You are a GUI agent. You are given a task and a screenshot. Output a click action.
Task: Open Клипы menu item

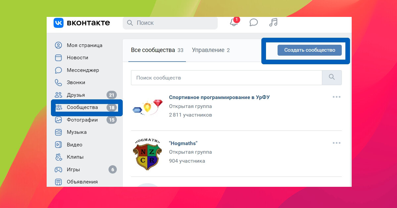point(75,157)
